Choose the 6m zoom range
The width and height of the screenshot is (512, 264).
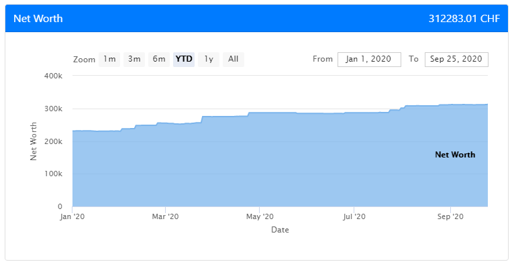(159, 60)
